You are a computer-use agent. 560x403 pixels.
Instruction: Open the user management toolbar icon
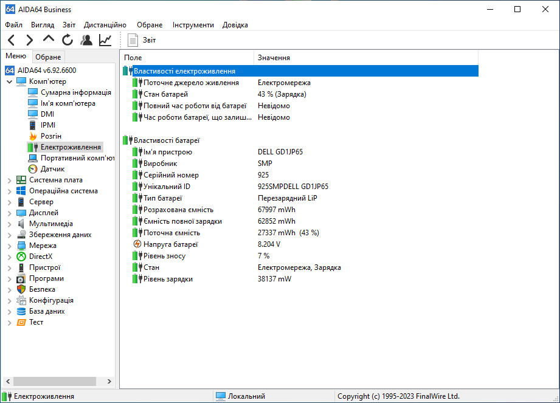(86, 40)
